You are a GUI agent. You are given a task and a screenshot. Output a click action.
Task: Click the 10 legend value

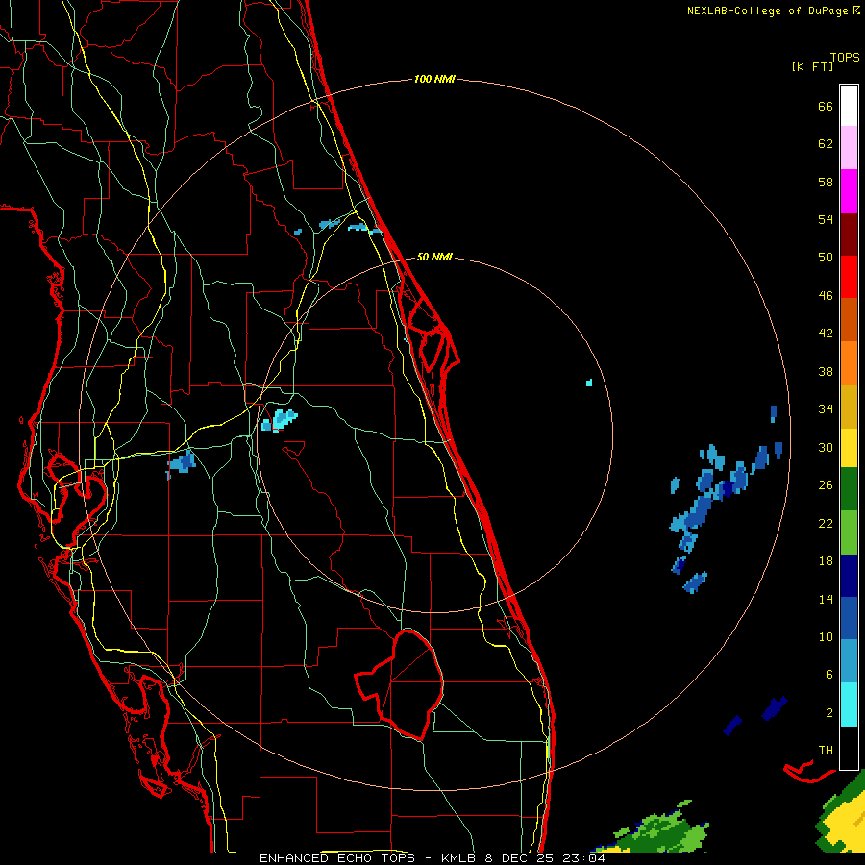(826, 636)
